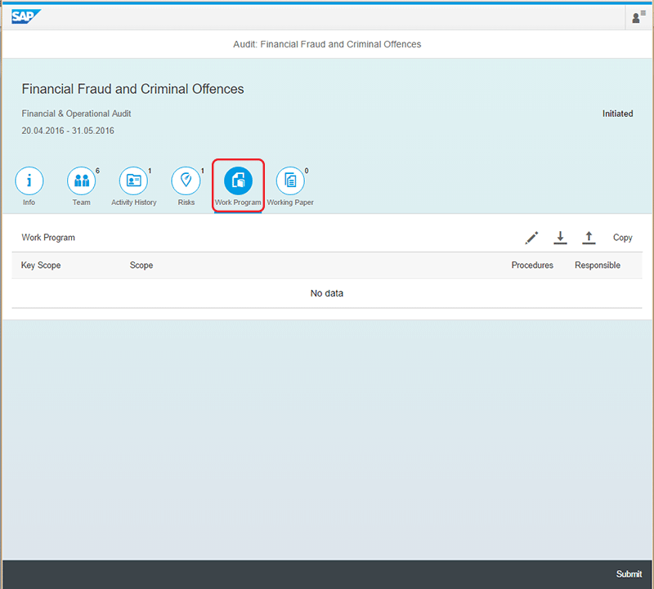The image size is (654, 589).
Task: Click the audit title 'Financial Fraud and Criminal Offences' heading
Action: coord(132,89)
